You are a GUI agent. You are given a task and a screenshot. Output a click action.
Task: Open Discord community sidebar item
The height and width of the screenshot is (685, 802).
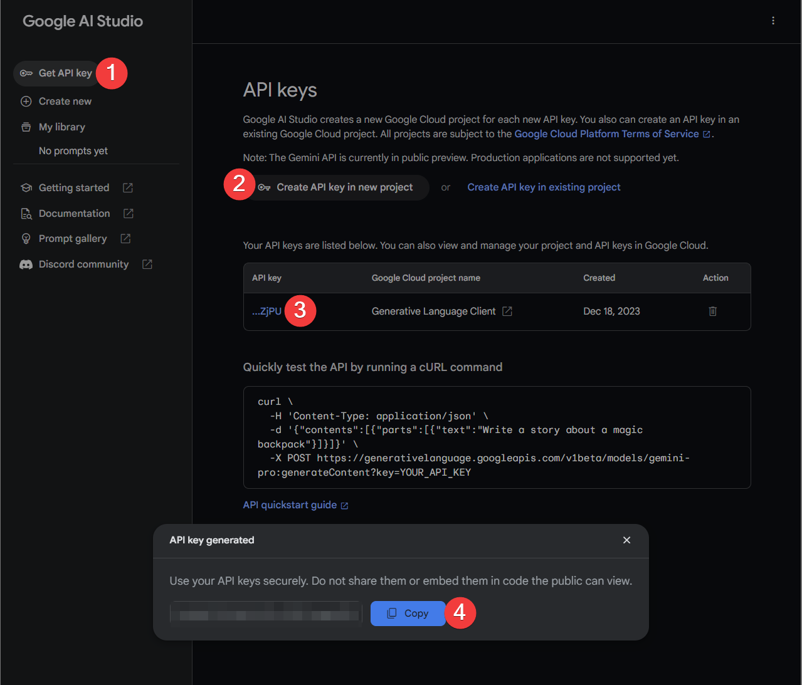coord(84,264)
